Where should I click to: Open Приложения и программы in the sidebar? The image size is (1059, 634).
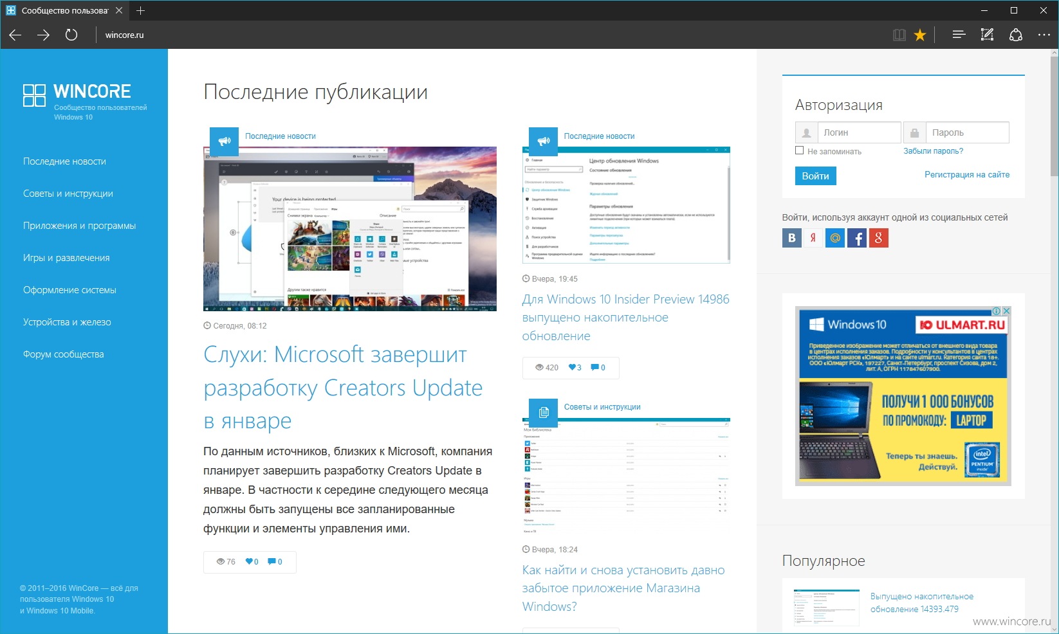(x=80, y=226)
